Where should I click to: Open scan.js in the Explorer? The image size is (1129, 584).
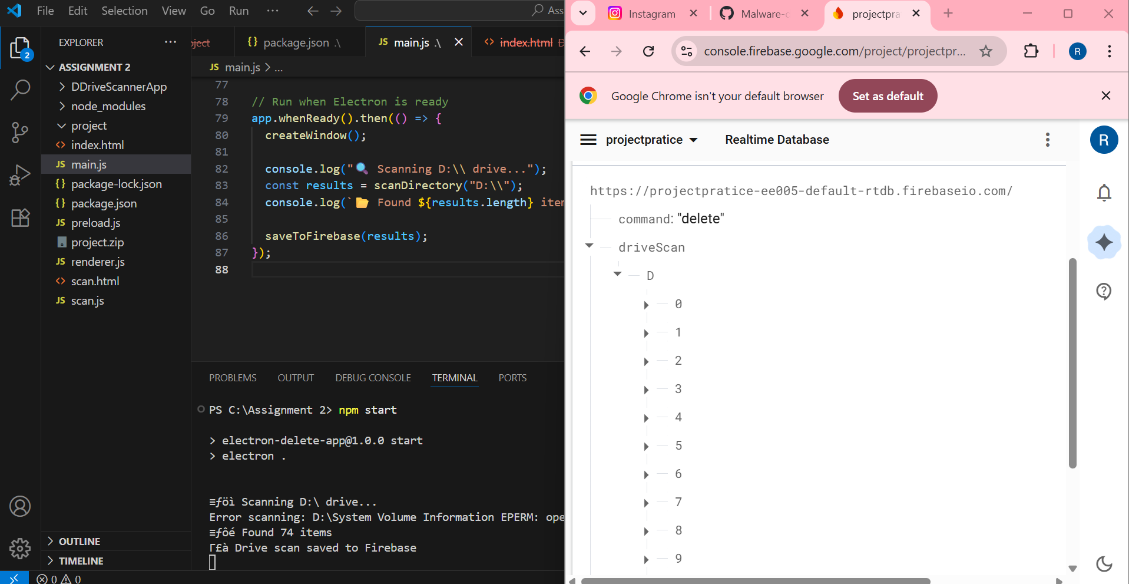[x=87, y=301]
